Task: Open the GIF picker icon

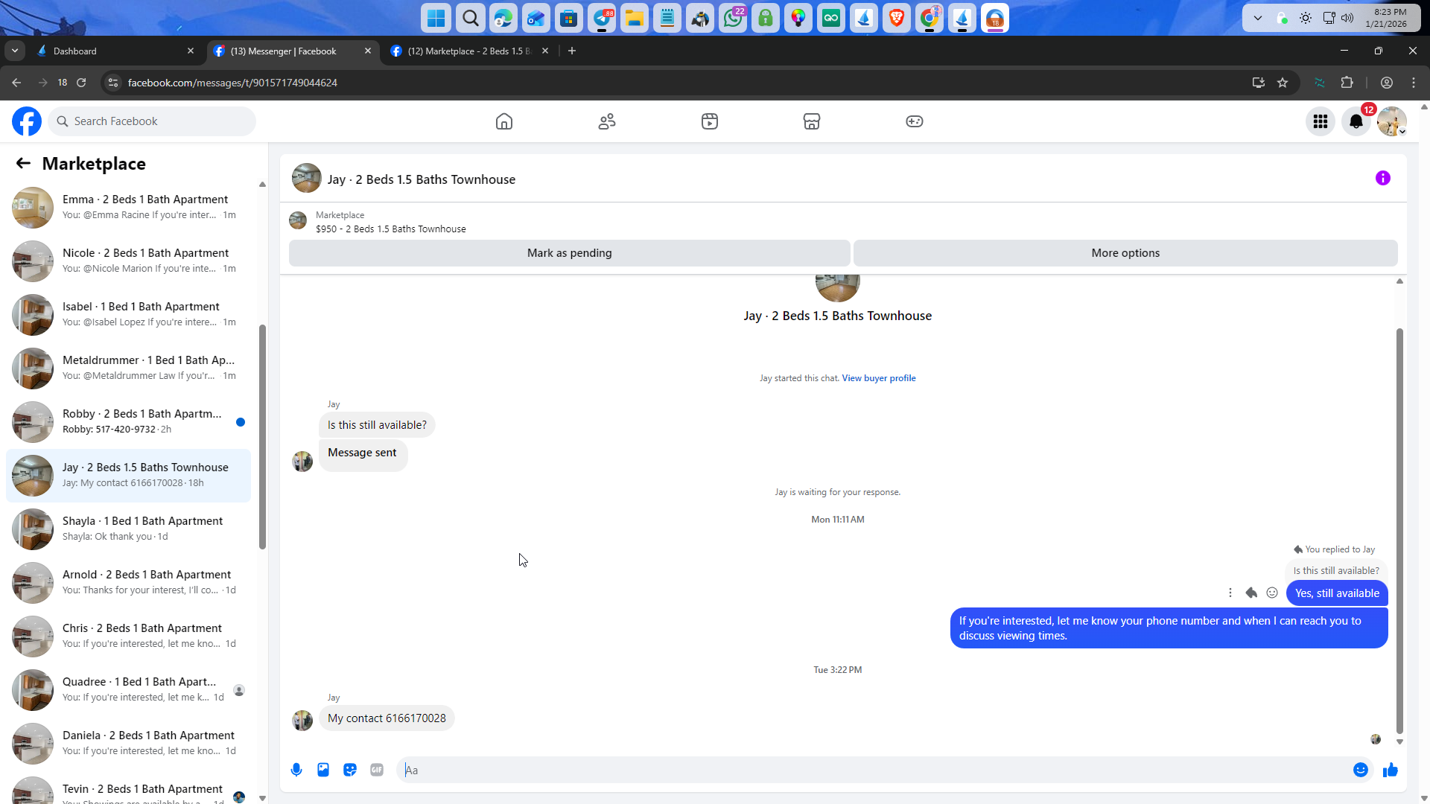Action: pos(377,770)
